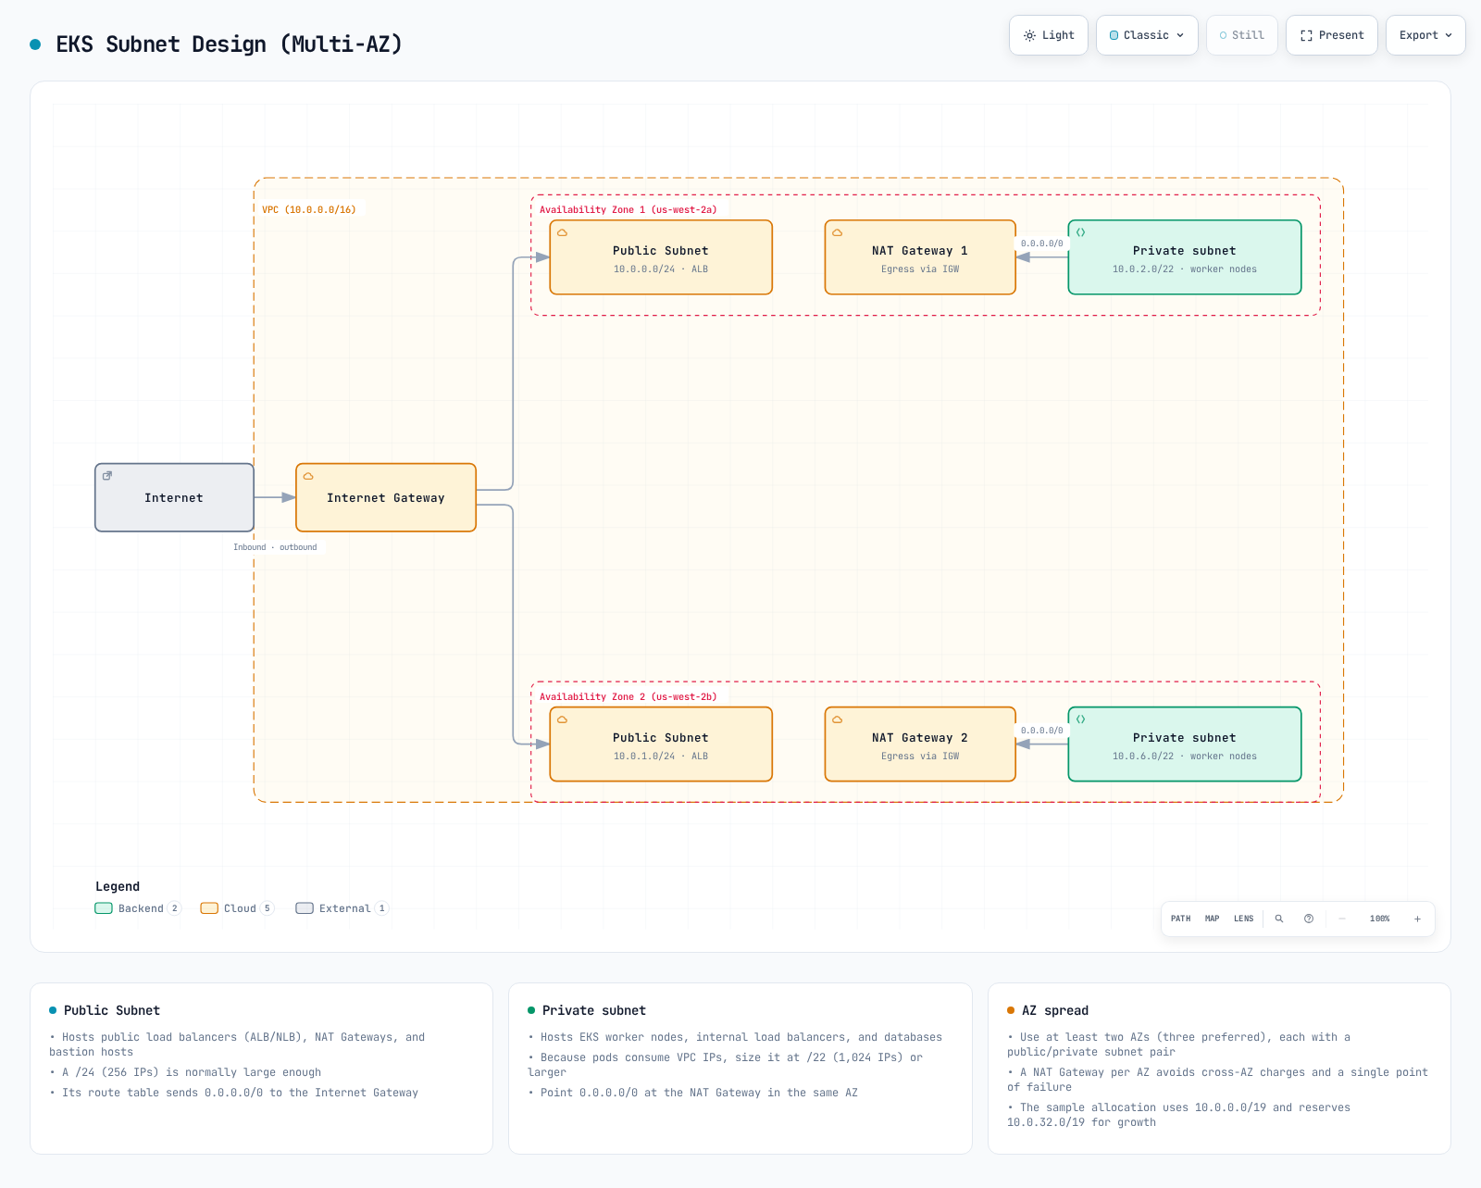Viewport: 1481px width, 1188px height.
Task: Select the NAT Gateway 1 node
Action: (920, 257)
